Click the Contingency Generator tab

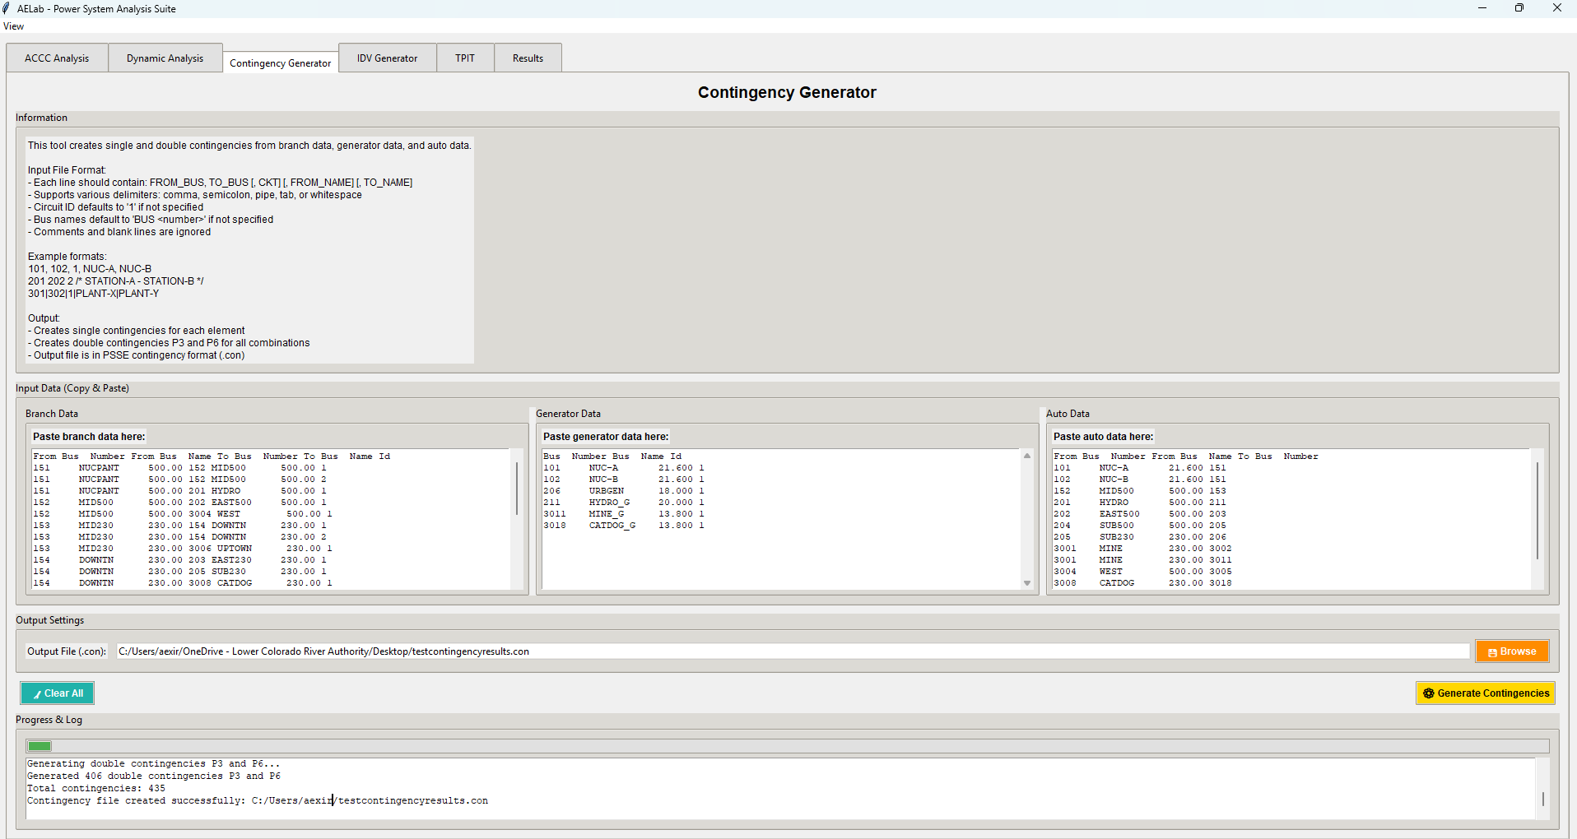[280, 63]
